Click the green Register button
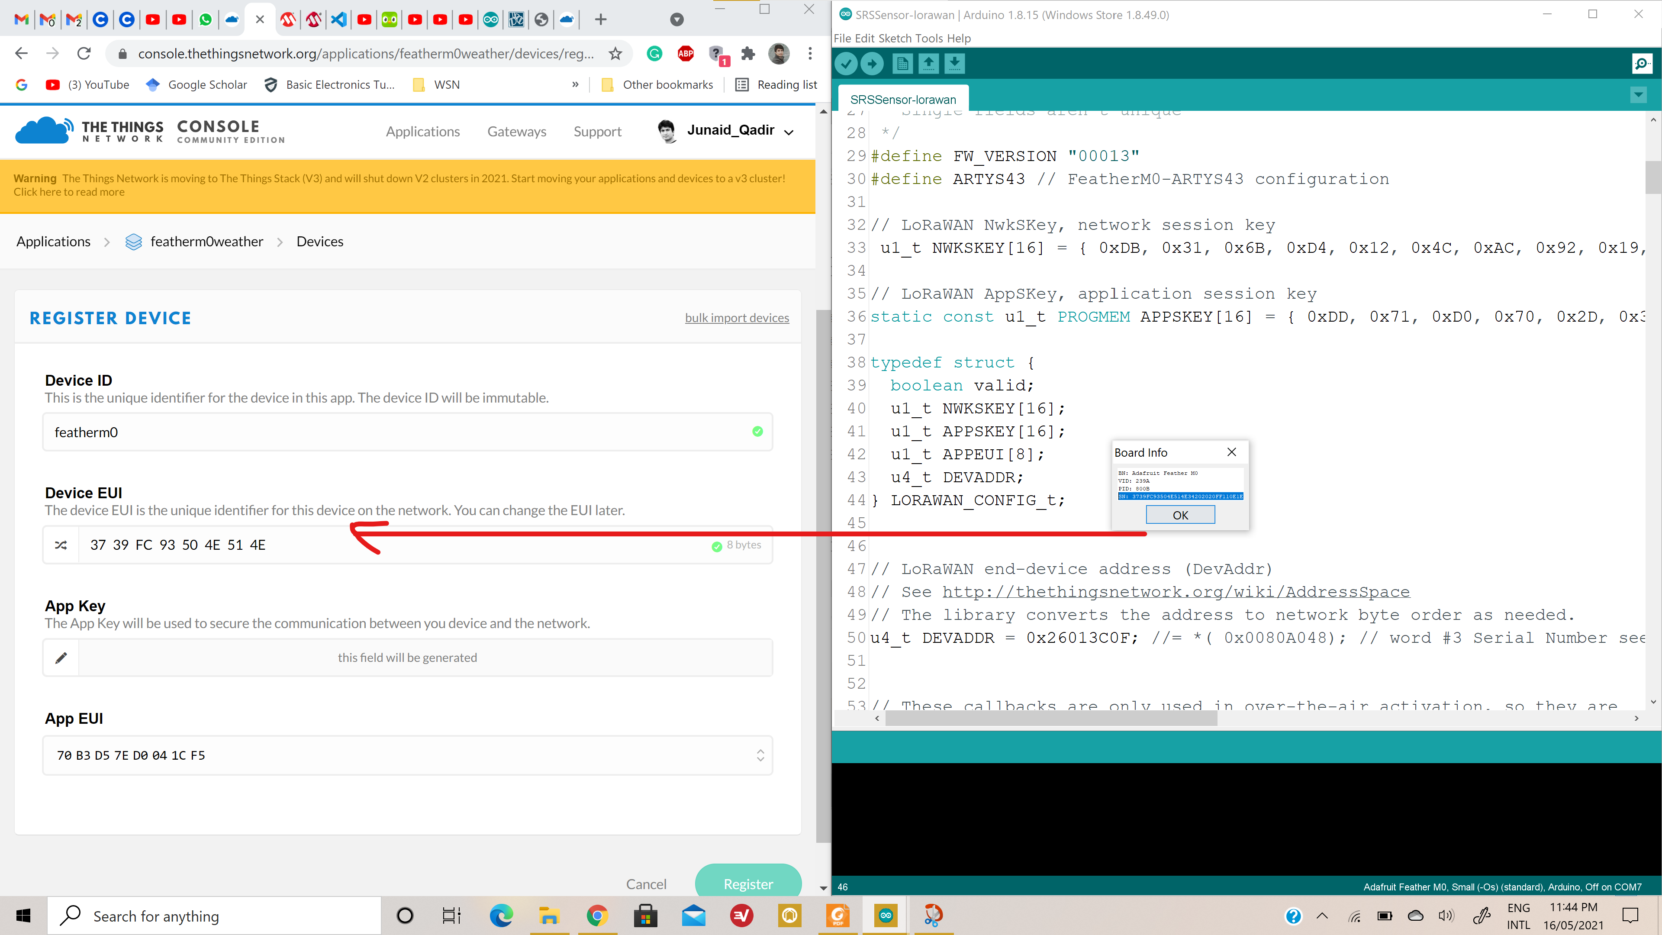The height and width of the screenshot is (935, 1662). (x=748, y=883)
